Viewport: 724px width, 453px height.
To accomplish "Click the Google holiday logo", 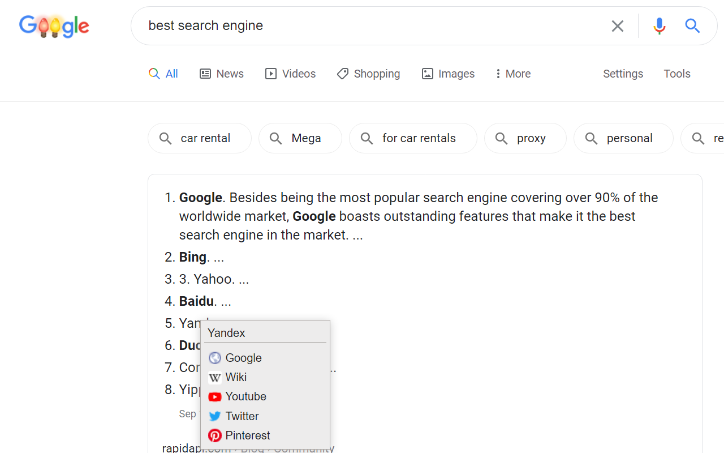I will click(54, 26).
